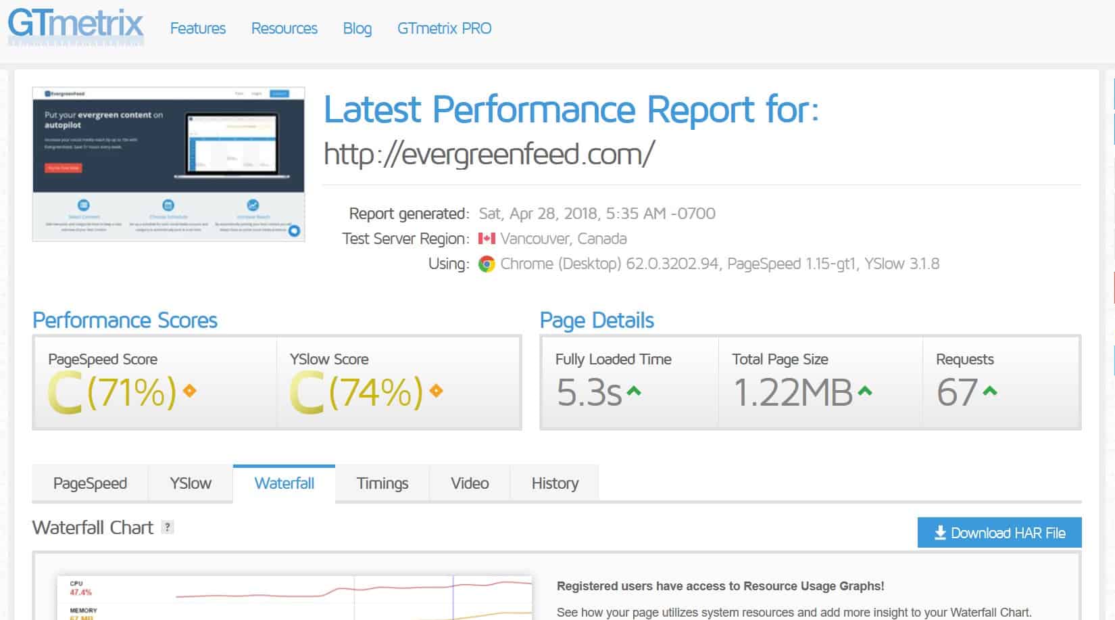Click the Requests count 67
This screenshot has height=620, width=1115.
(x=957, y=392)
